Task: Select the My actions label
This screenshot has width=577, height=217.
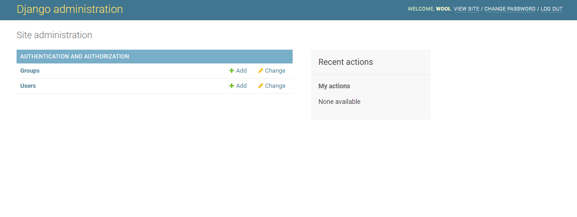Action: [334, 86]
